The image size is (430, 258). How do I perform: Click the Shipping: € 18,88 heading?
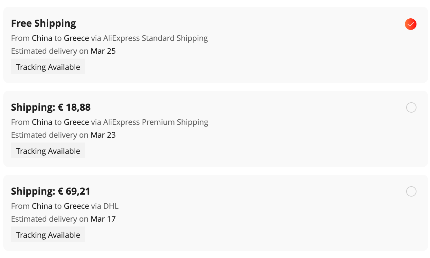point(51,107)
